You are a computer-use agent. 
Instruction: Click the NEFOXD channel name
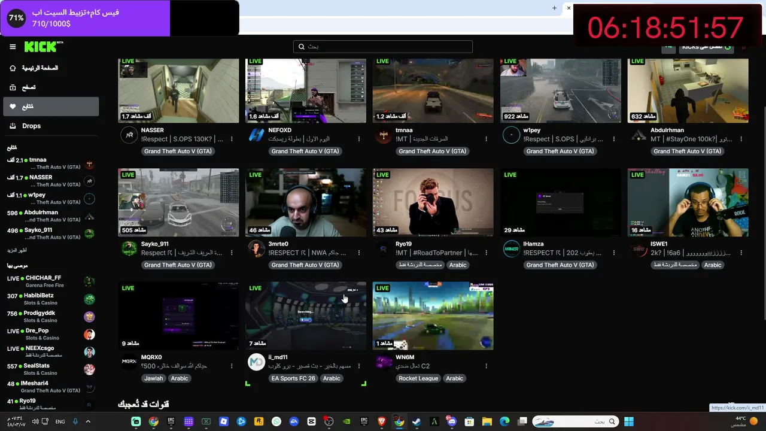(280, 130)
